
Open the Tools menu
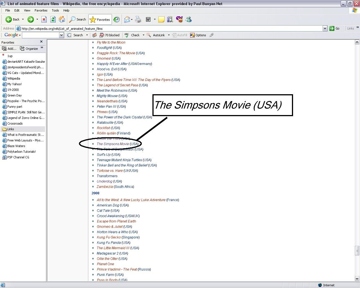click(55, 10)
